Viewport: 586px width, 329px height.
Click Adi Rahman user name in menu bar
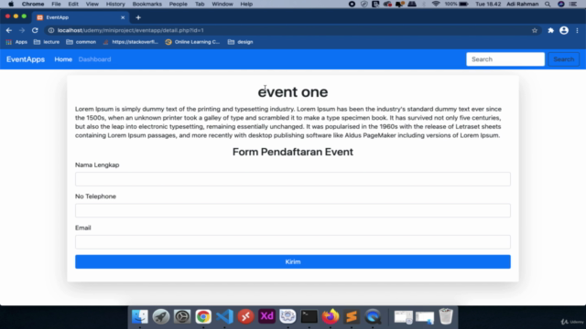click(x=523, y=4)
